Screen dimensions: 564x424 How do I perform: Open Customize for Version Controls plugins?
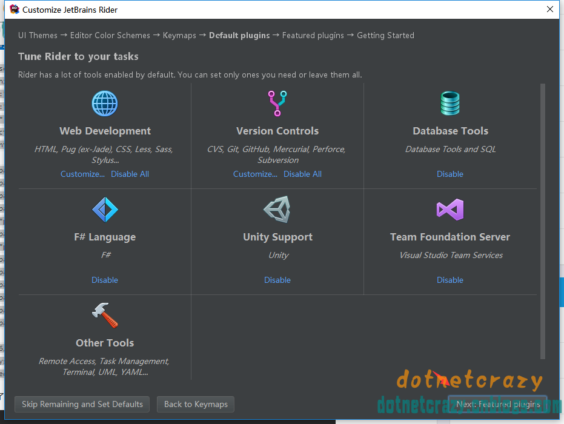pos(256,174)
